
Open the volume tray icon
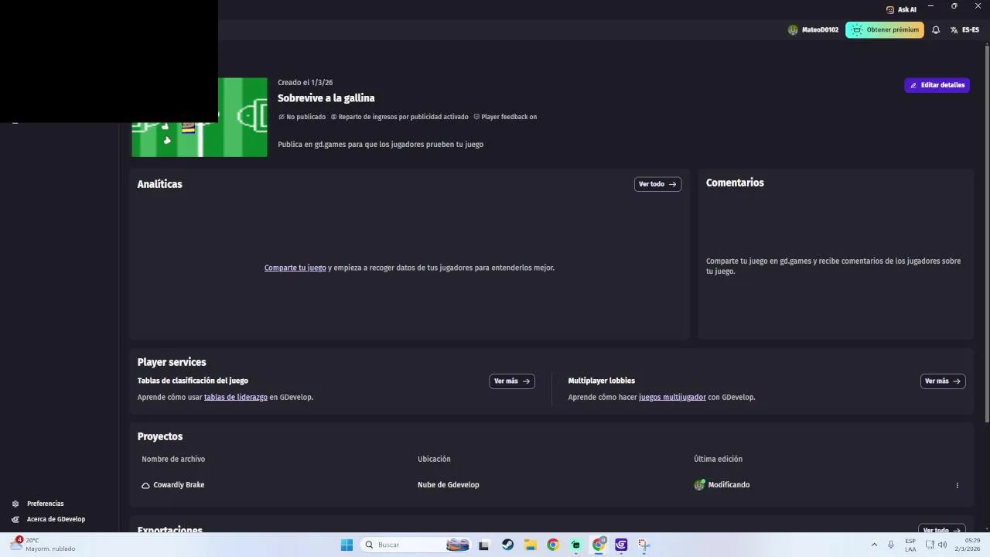coord(942,545)
